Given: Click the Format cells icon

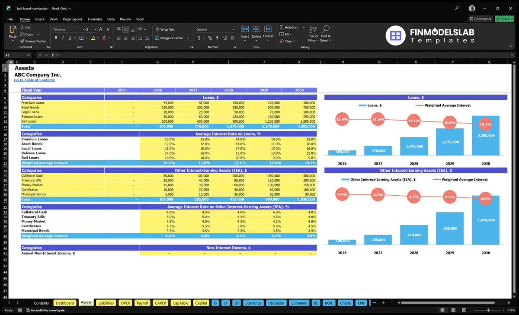Looking at the screenshot, I should click(268, 29).
